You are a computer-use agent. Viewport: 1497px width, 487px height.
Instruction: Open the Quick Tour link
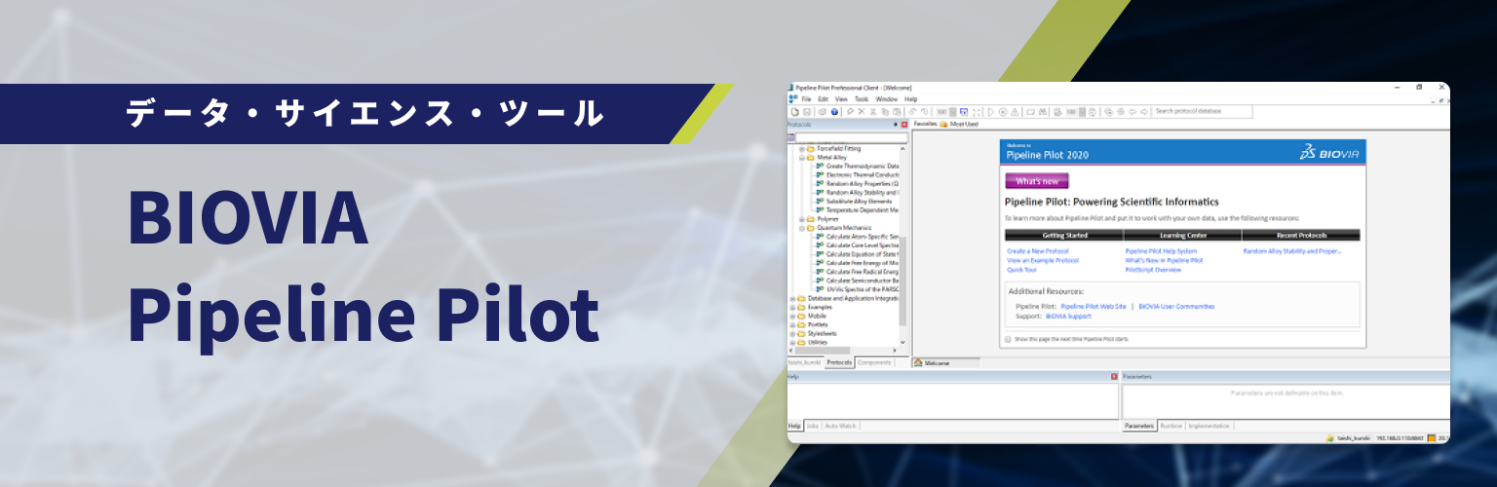pos(1021,270)
